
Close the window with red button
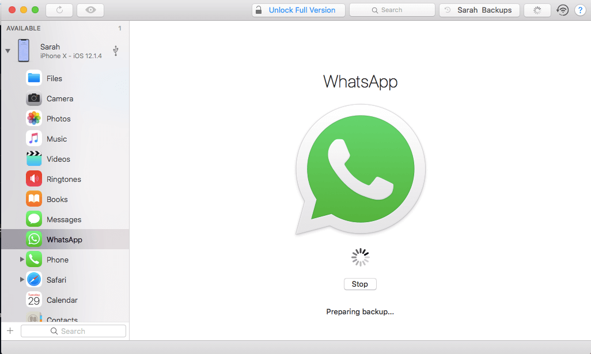12,10
